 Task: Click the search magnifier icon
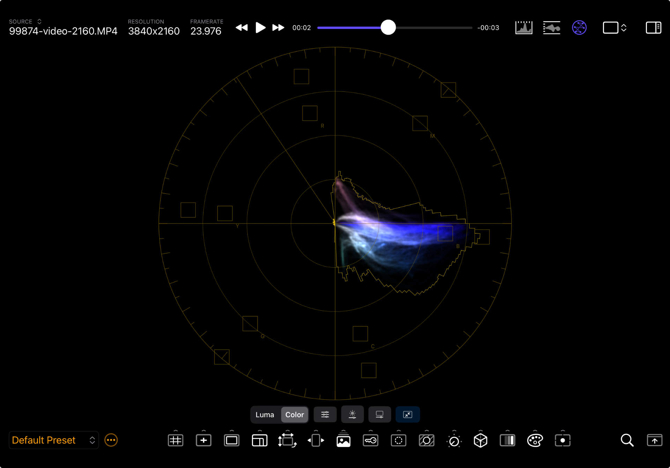point(627,440)
